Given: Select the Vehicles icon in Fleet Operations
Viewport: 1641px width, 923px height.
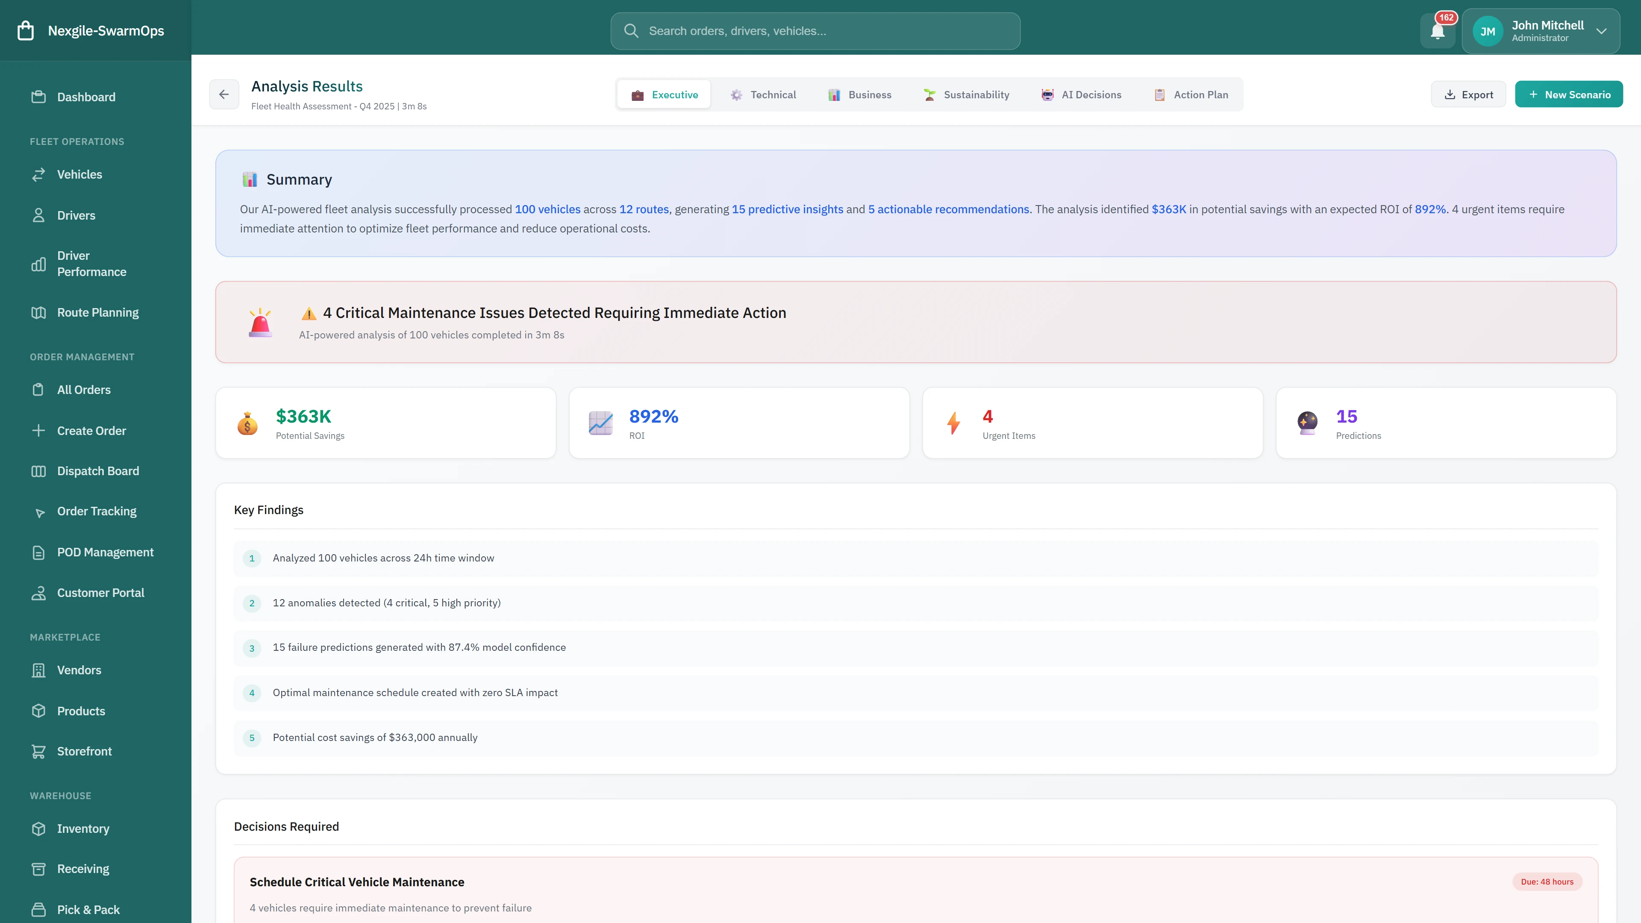Looking at the screenshot, I should (x=39, y=174).
